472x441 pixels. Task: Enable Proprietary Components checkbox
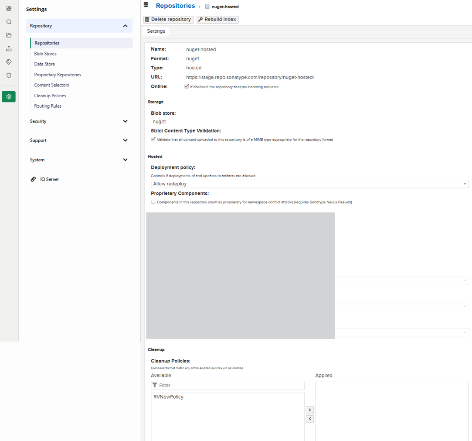pyautogui.click(x=153, y=202)
